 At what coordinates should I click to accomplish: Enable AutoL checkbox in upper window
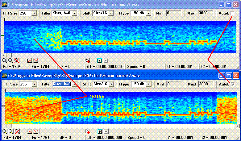[232, 13]
